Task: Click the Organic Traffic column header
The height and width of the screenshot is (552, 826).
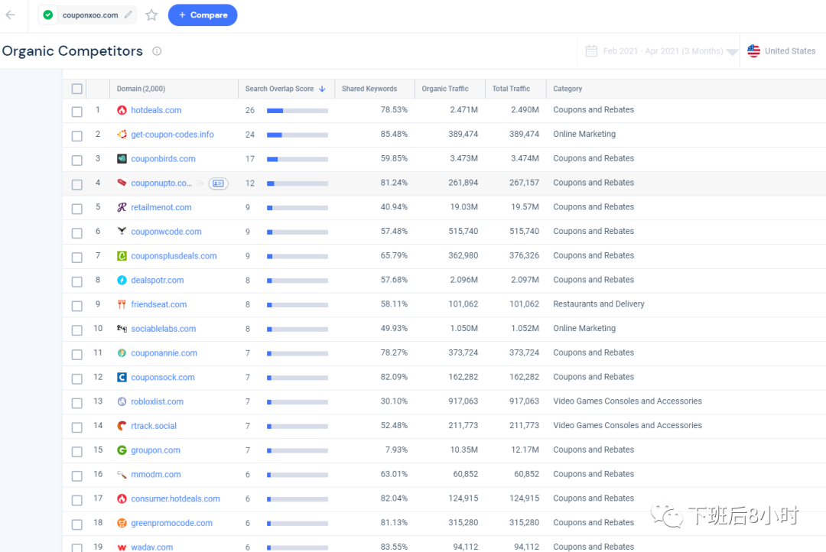Action: [445, 89]
